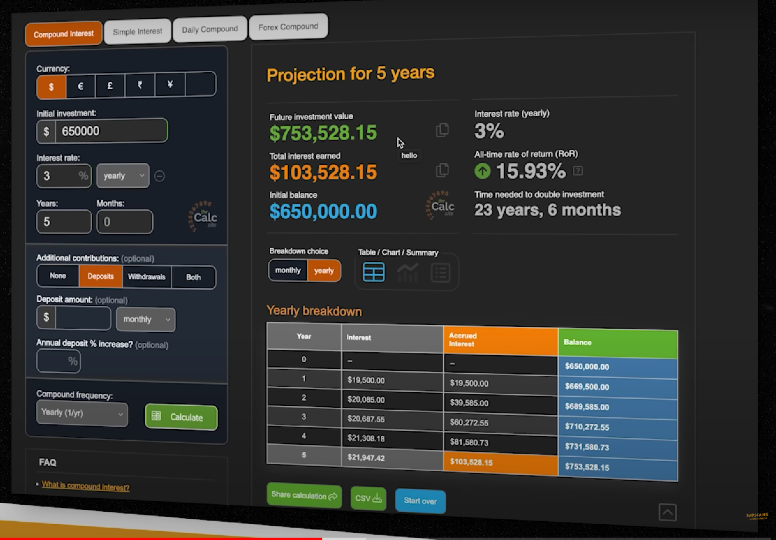Copy the future investment value
Image resolution: width=776 pixels, height=540 pixels.
point(443,130)
